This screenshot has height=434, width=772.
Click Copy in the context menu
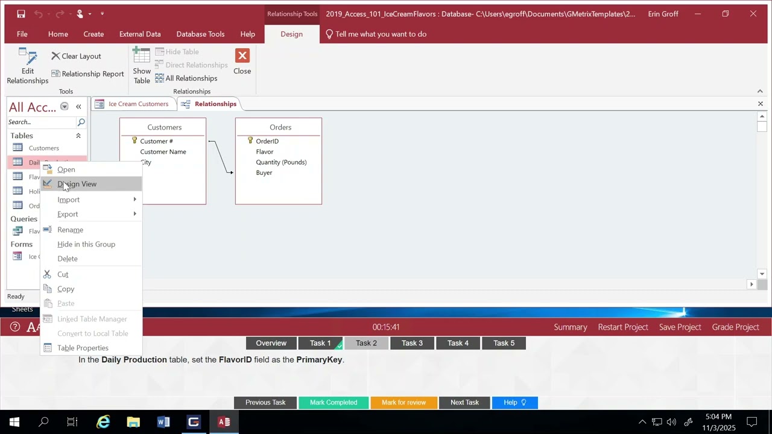click(92, 289)
